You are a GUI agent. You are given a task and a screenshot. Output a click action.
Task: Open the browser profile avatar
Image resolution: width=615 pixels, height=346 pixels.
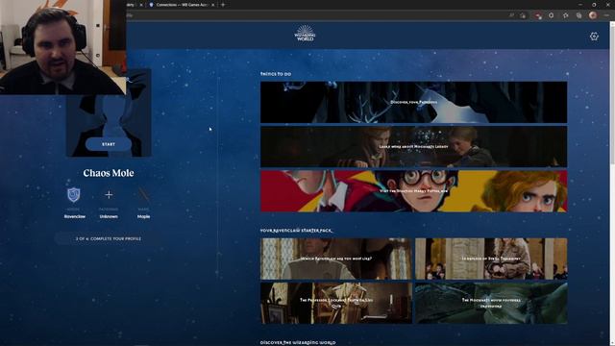(x=593, y=15)
